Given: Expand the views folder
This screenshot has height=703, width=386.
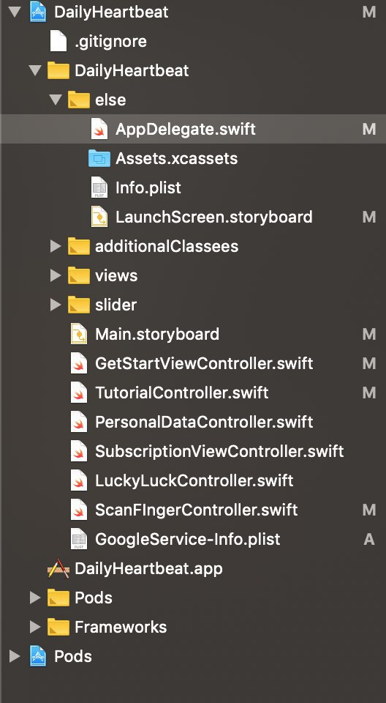Looking at the screenshot, I should click(56, 275).
